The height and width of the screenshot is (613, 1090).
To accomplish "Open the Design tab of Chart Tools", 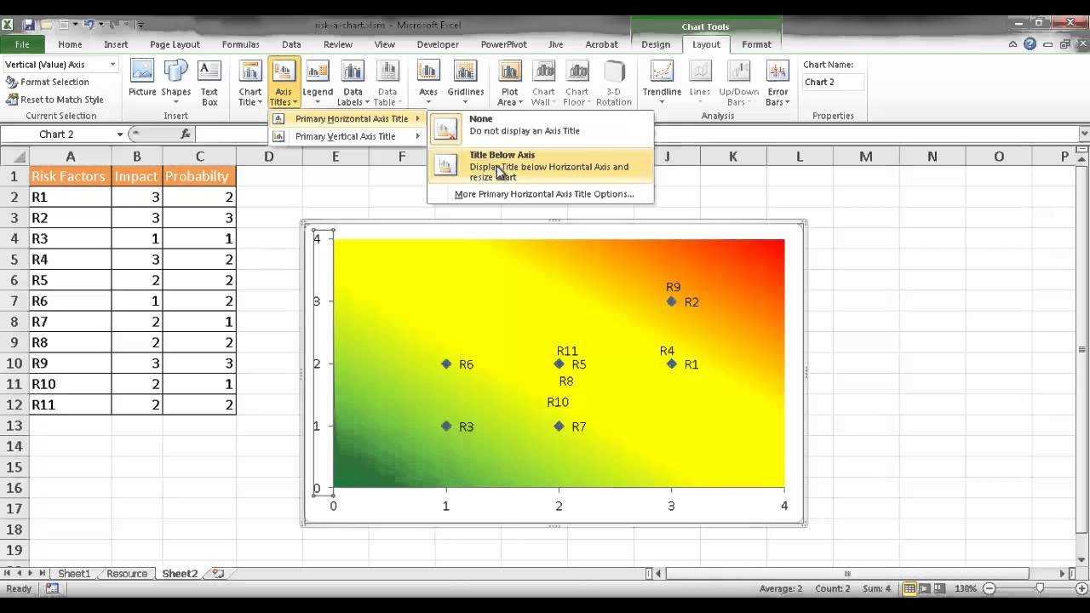I will point(655,44).
